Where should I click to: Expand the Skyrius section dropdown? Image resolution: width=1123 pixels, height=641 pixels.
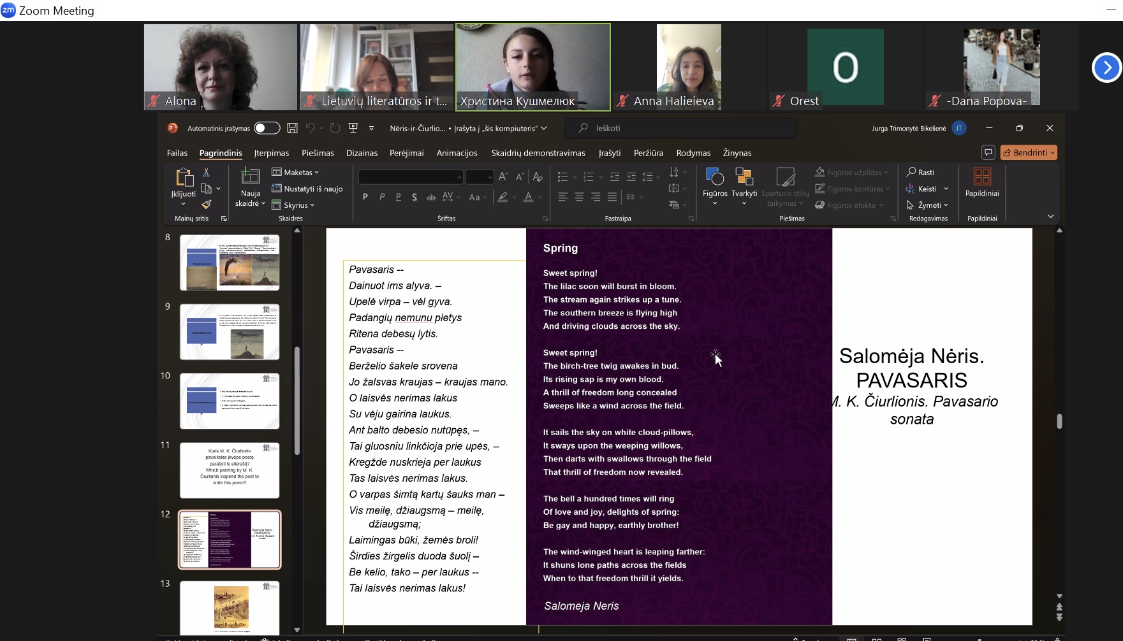(293, 205)
